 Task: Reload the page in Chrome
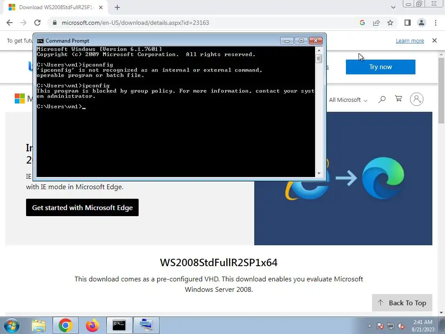pyautogui.click(x=37, y=23)
